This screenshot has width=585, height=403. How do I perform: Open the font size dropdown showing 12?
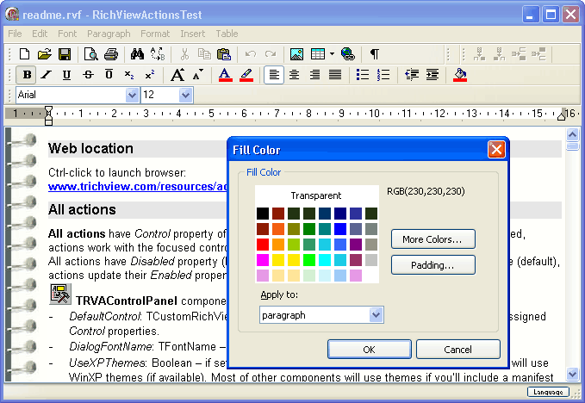(185, 95)
